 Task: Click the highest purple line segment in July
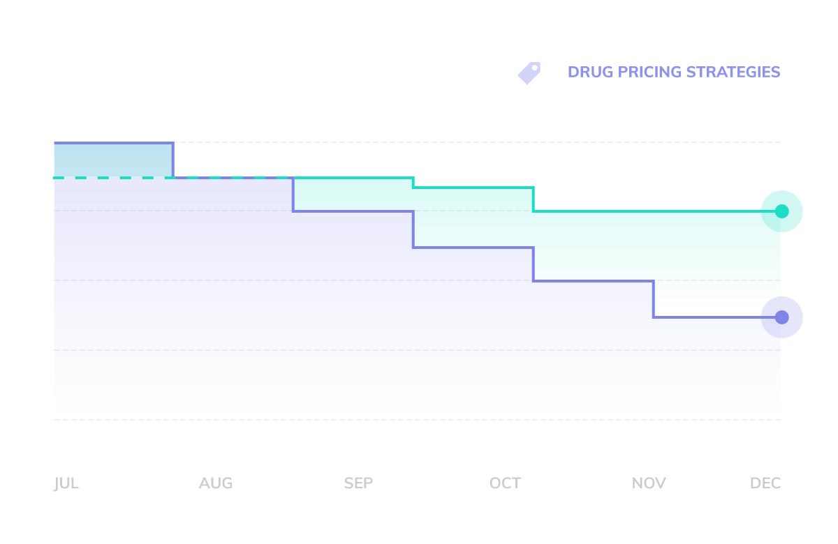pos(113,143)
